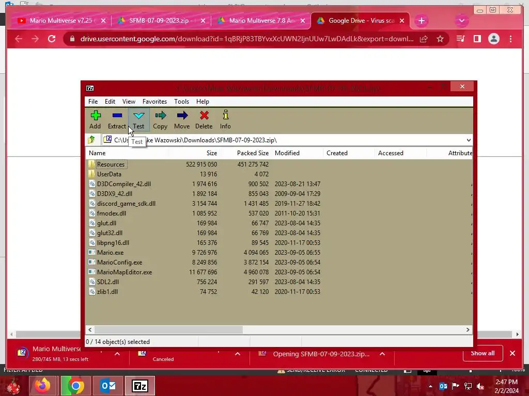Select the UserData folder
Screen dimensions: 529x396
tap(109, 174)
